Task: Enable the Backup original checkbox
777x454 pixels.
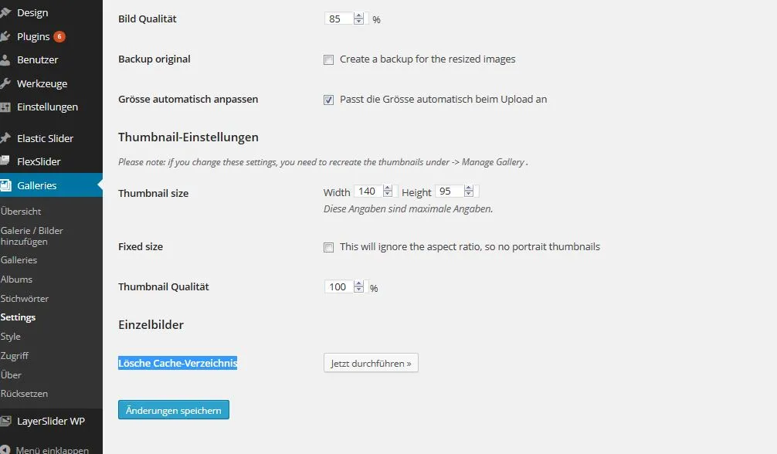Action: pyautogui.click(x=328, y=60)
